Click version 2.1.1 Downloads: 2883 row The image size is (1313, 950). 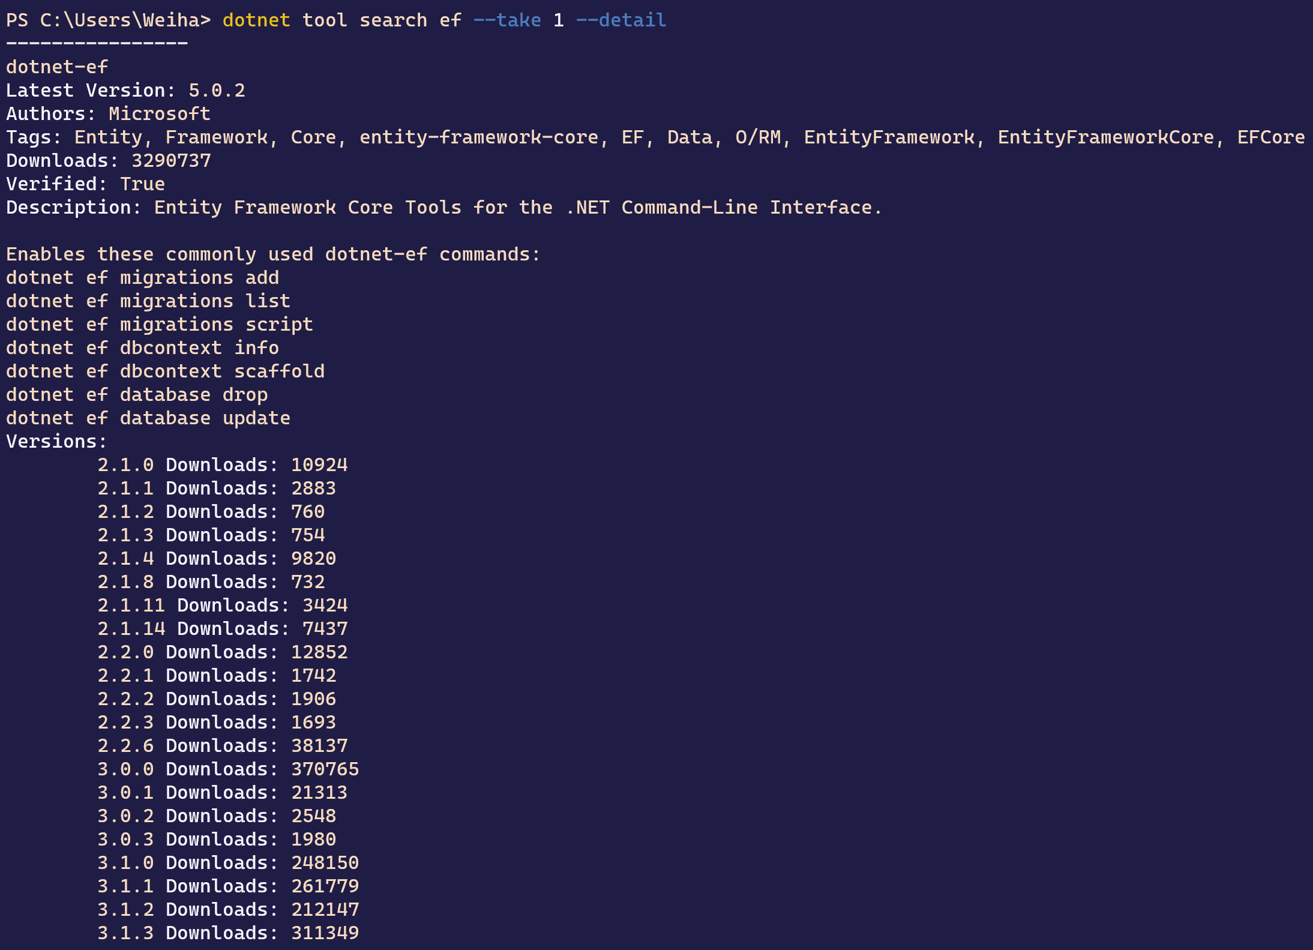217,488
